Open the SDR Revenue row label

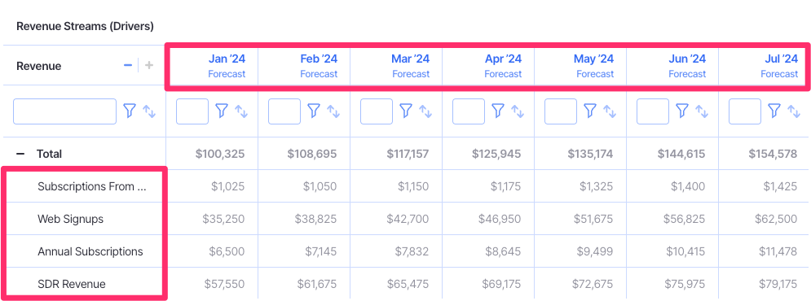click(72, 284)
